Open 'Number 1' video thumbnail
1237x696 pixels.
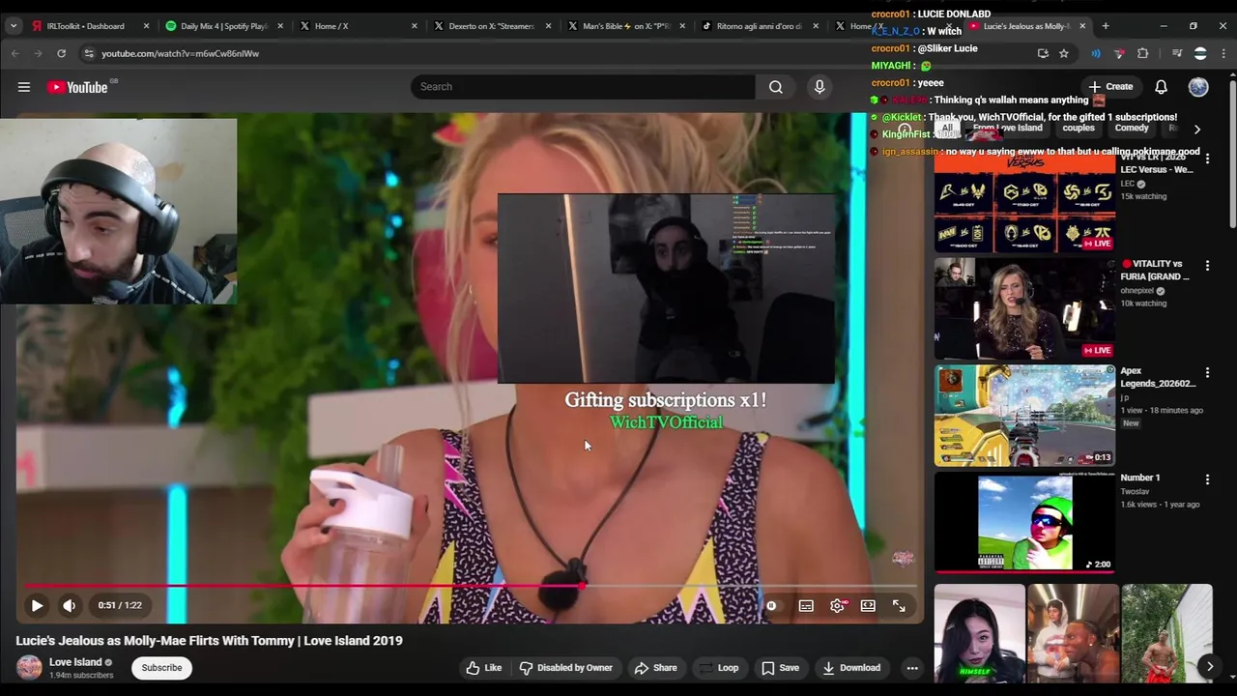(x=1024, y=523)
